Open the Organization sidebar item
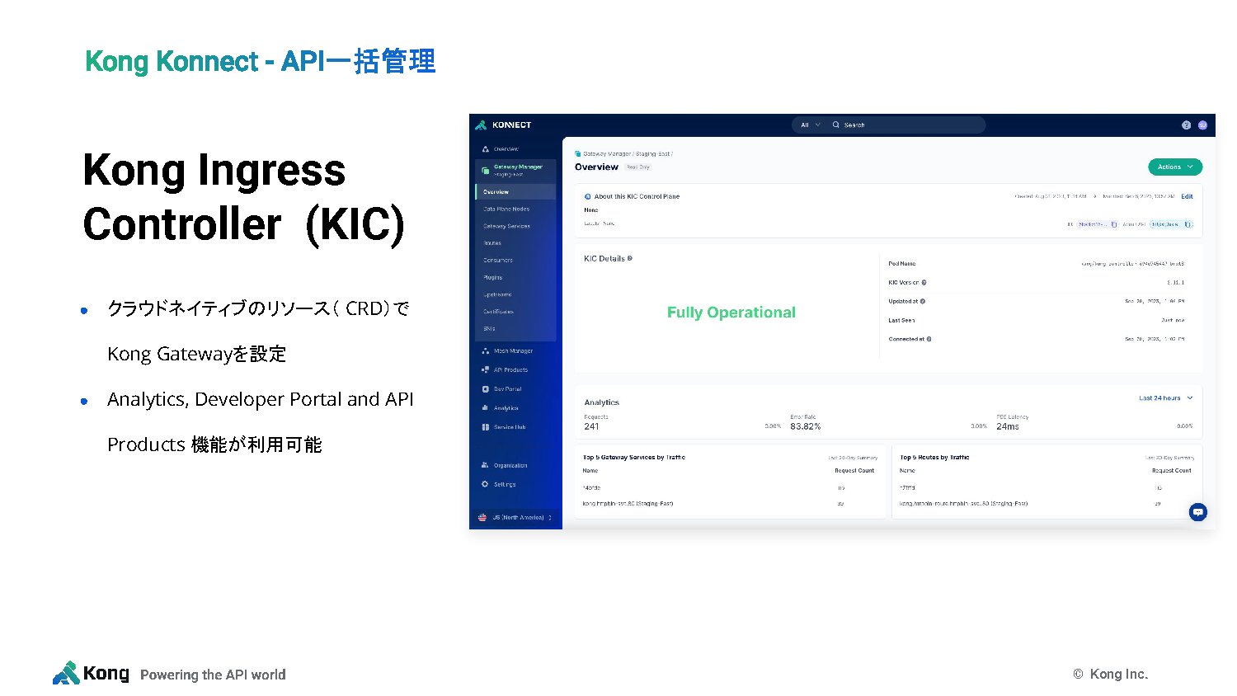 point(505,465)
